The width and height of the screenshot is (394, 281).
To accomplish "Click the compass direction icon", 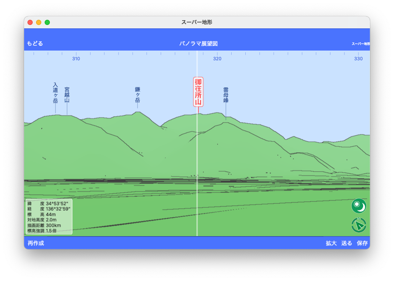I will point(359,225).
